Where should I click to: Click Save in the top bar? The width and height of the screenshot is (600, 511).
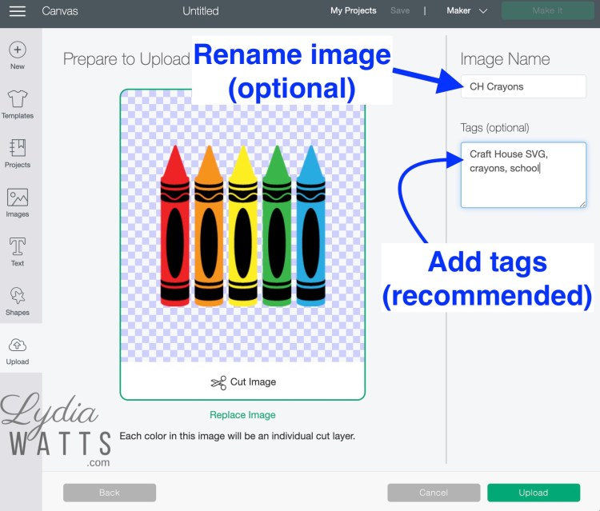tap(400, 10)
